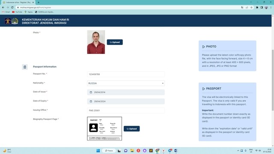Viewport: 274px width, 154px height.
Task: Open Task View on the taskbar
Action: tap(119, 151)
